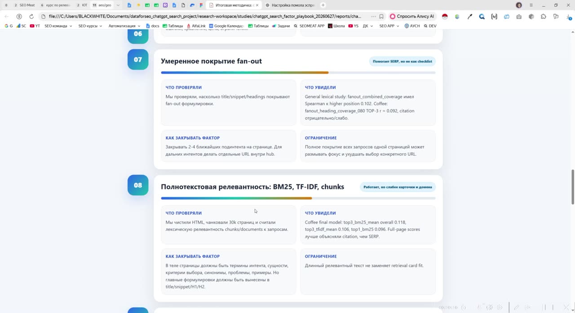Click the camera screenshot extension icon

(519, 17)
